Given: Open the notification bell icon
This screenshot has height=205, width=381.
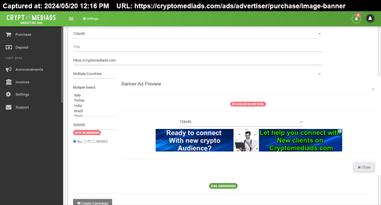Looking at the screenshot, I should point(356,19).
